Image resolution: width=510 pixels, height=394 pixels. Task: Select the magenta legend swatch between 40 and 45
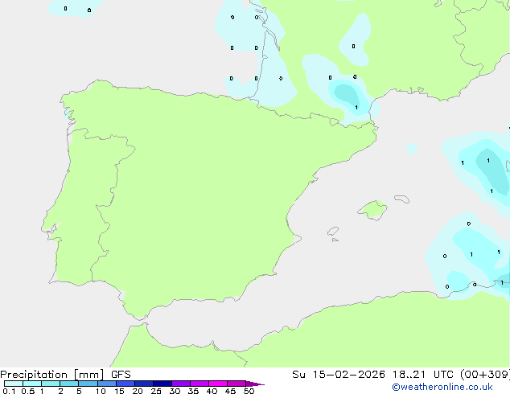(218, 384)
